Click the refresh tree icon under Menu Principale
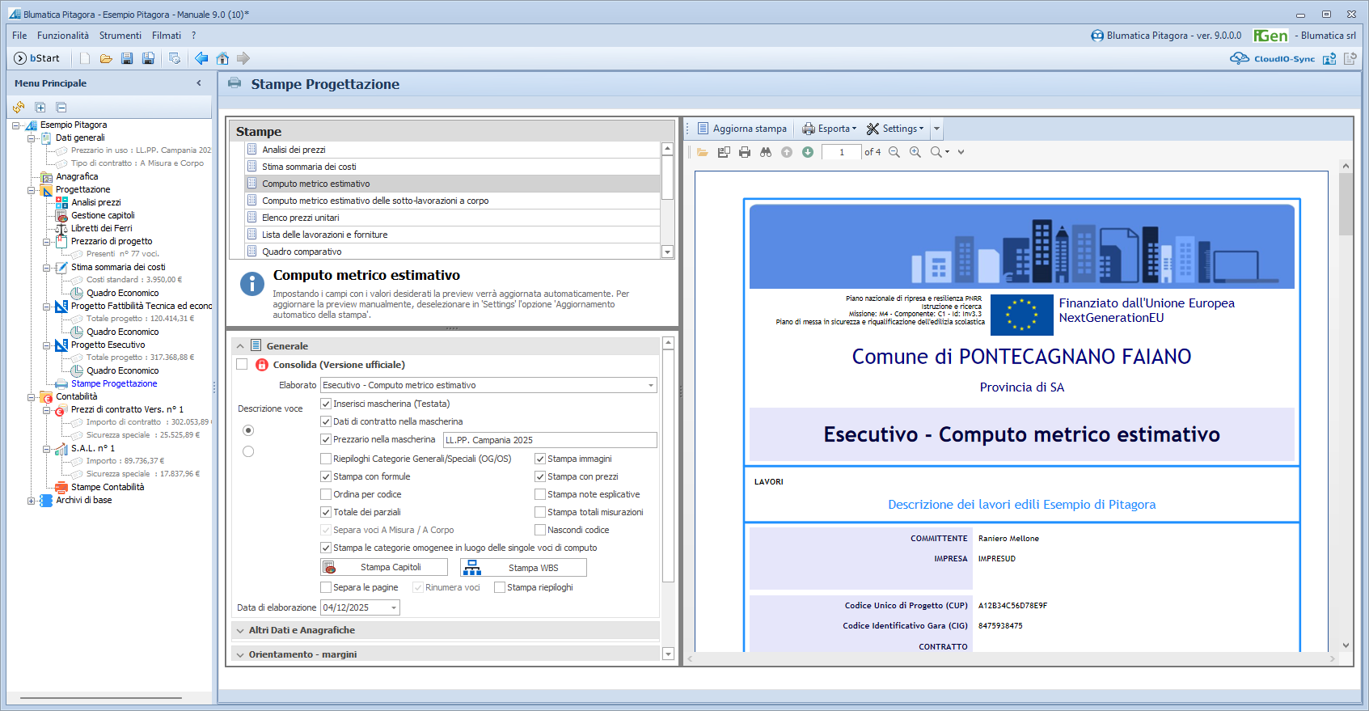 [x=19, y=108]
